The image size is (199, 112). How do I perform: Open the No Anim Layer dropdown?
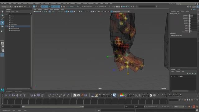[x=165, y=107]
